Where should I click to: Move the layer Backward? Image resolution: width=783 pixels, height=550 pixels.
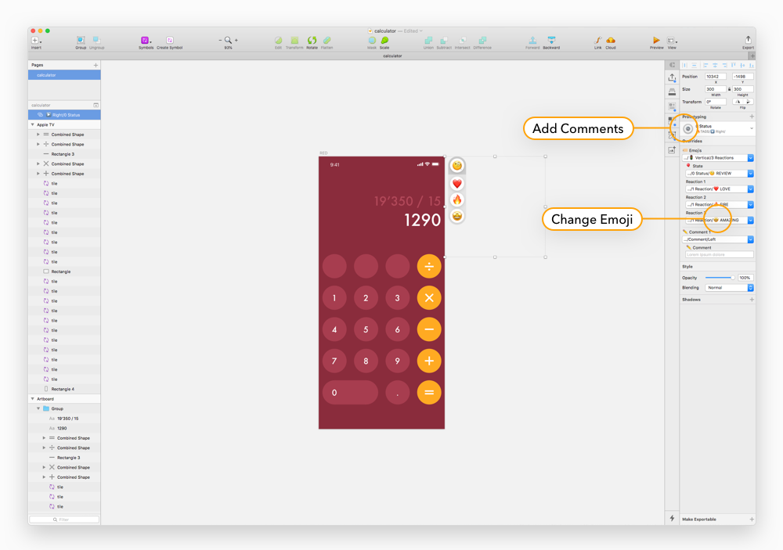tap(551, 40)
